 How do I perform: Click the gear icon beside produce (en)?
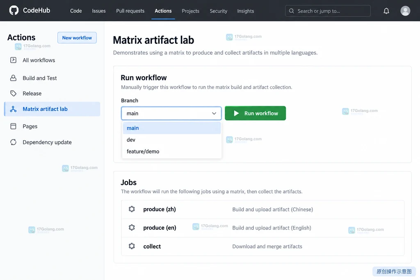[x=132, y=228]
